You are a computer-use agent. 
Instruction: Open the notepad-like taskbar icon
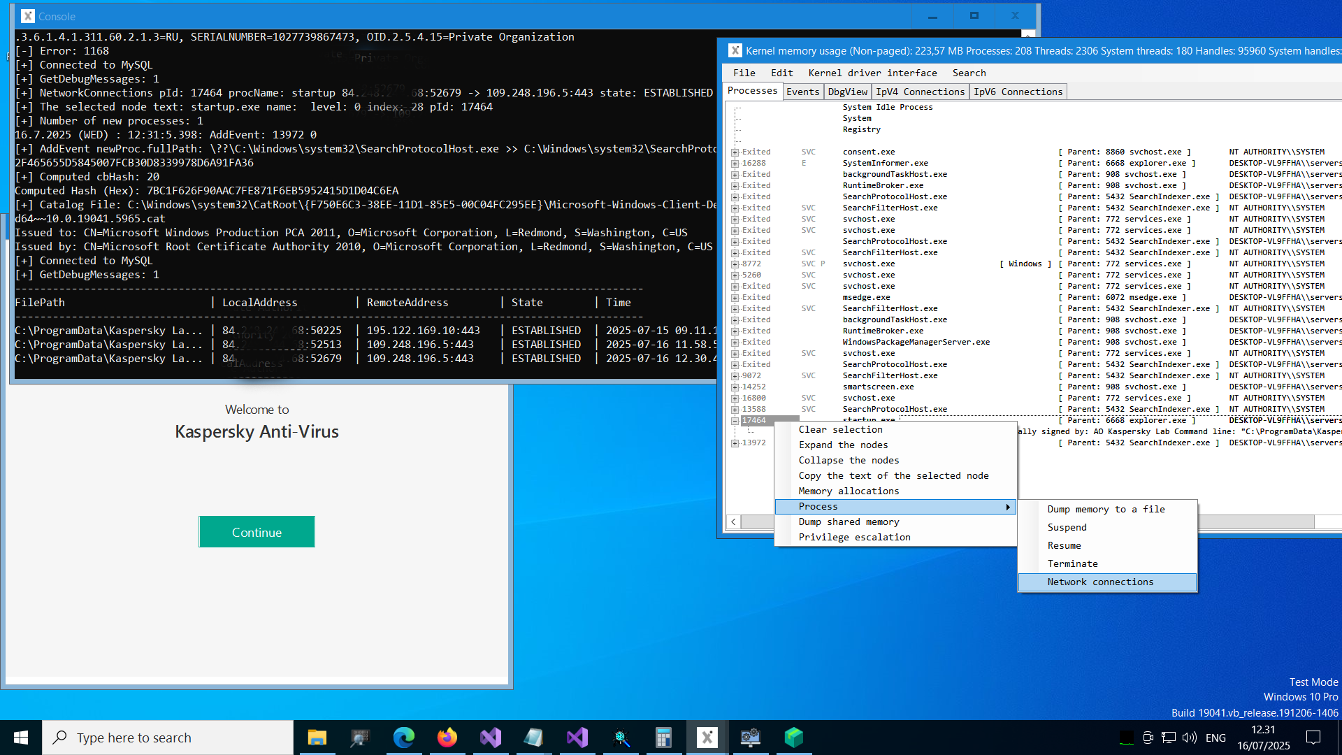tap(534, 738)
